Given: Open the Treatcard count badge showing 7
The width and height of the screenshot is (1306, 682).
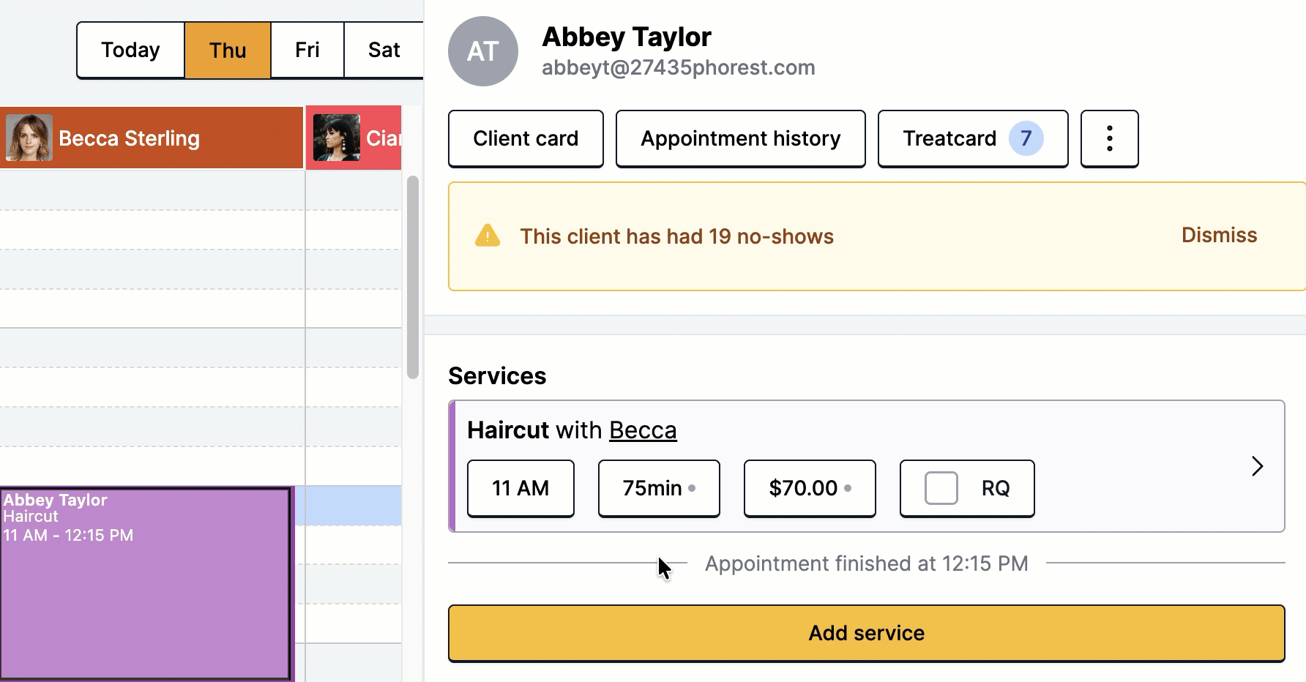Looking at the screenshot, I should tap(1026, 138).
